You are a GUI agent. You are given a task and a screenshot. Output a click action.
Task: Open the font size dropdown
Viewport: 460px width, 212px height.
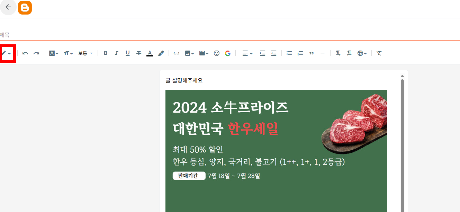(68, 53)
